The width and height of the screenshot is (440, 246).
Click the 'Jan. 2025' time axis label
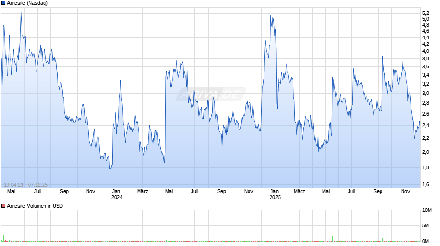pyautogui.click(x=275, y=195)
